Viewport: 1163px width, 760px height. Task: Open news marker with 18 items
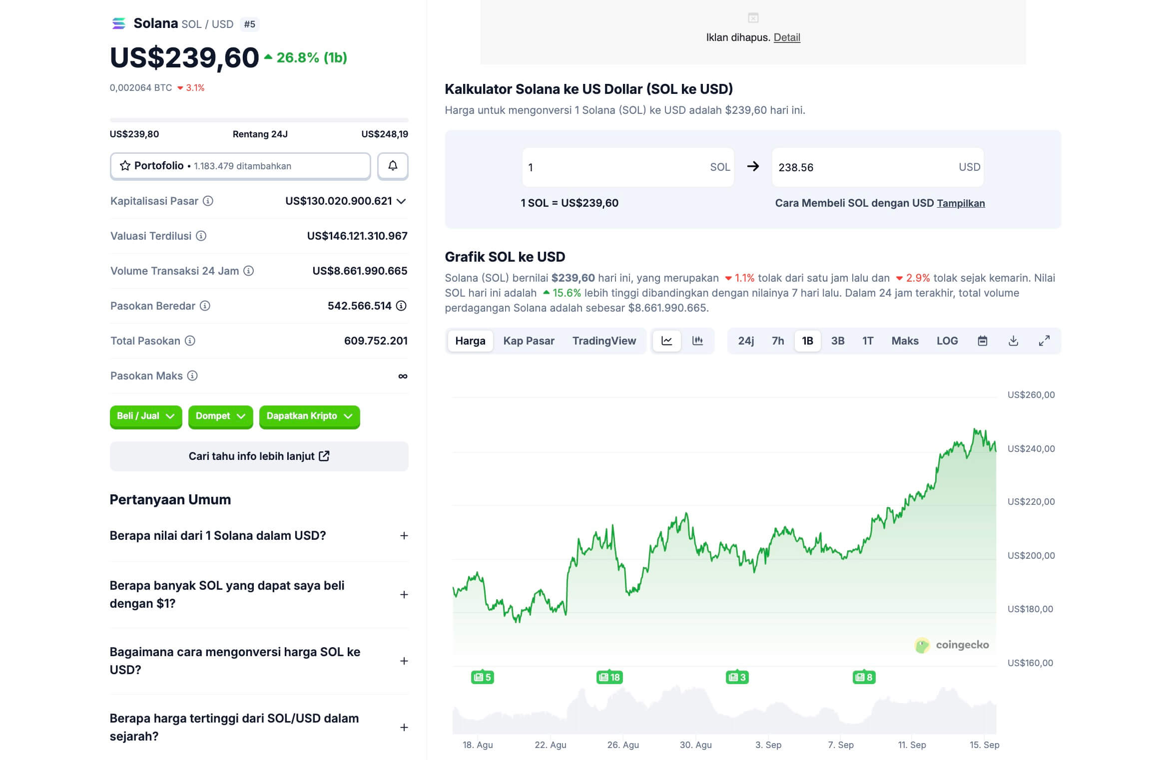pyautogui.click(x=610, y=677)
